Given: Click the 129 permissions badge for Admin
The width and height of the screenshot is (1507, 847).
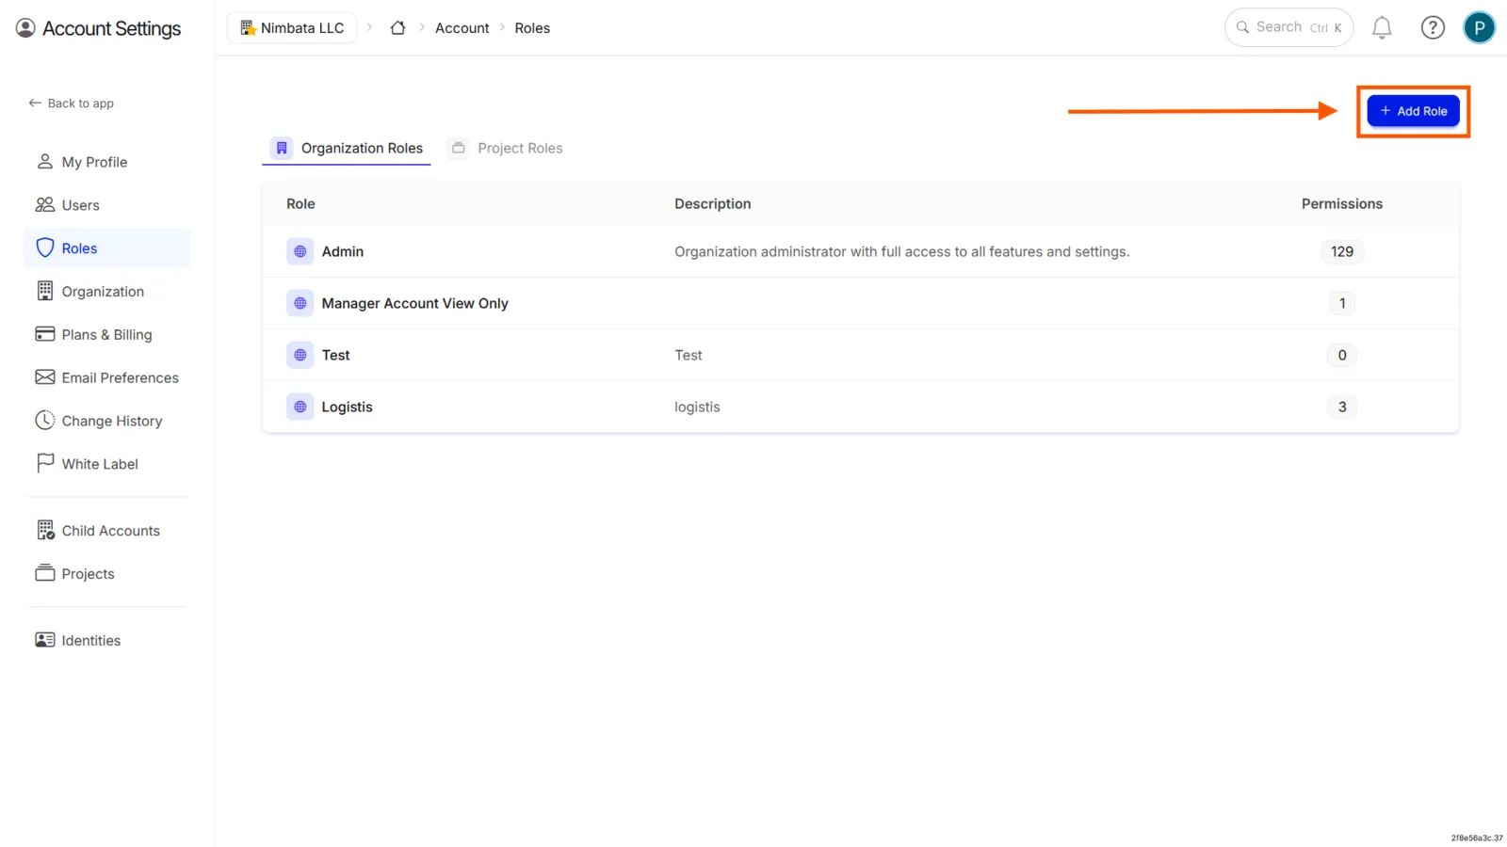Looking at the screenshot, I should 1342,251.
